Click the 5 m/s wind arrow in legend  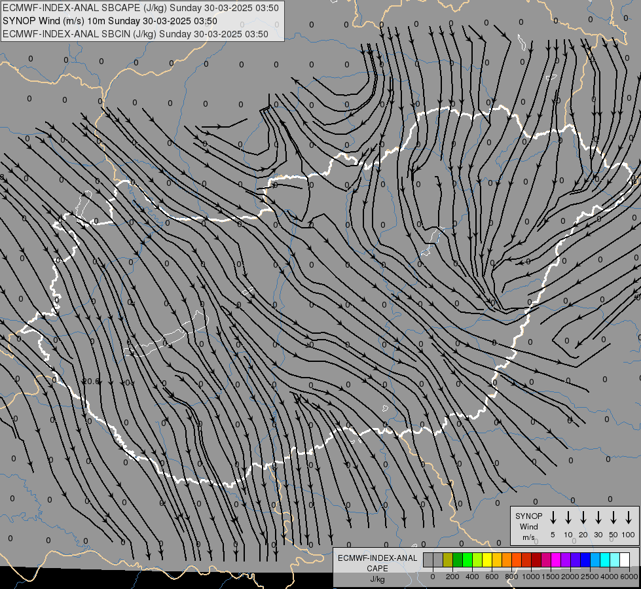(553, 518)
